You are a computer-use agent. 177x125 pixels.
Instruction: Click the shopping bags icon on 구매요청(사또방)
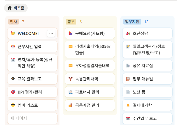pyautogui.click(x=71, y=33)
